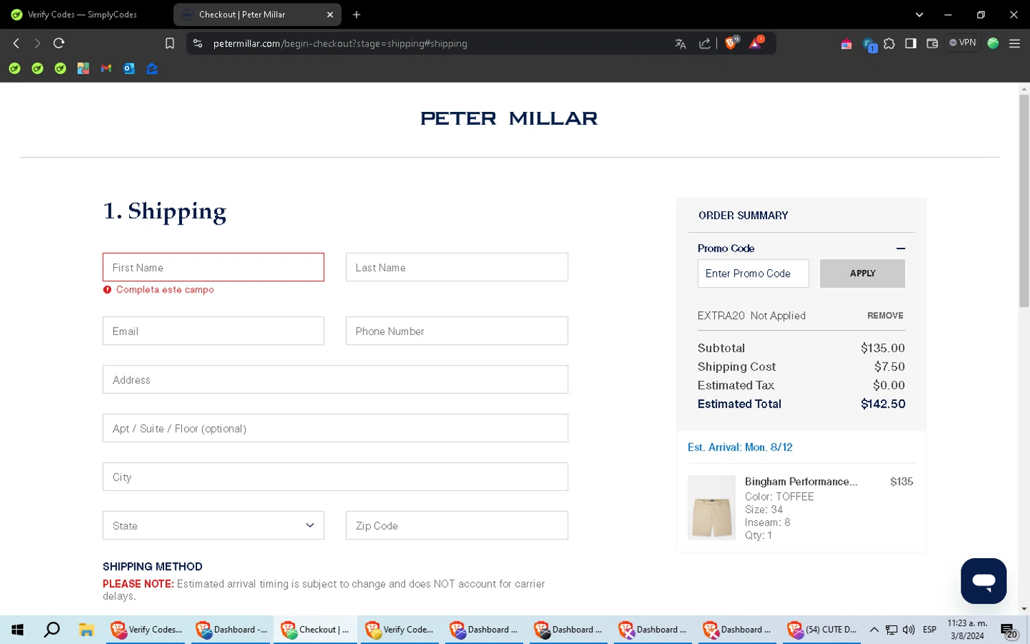Click the Apt / Suite / Floor field
Screen dimensions: 1030x644
click(335, 428)
